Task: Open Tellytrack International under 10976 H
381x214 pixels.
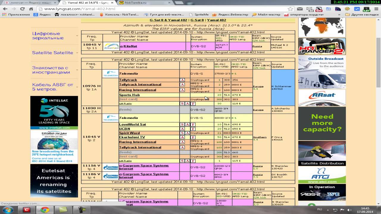Action: point(140,84)
